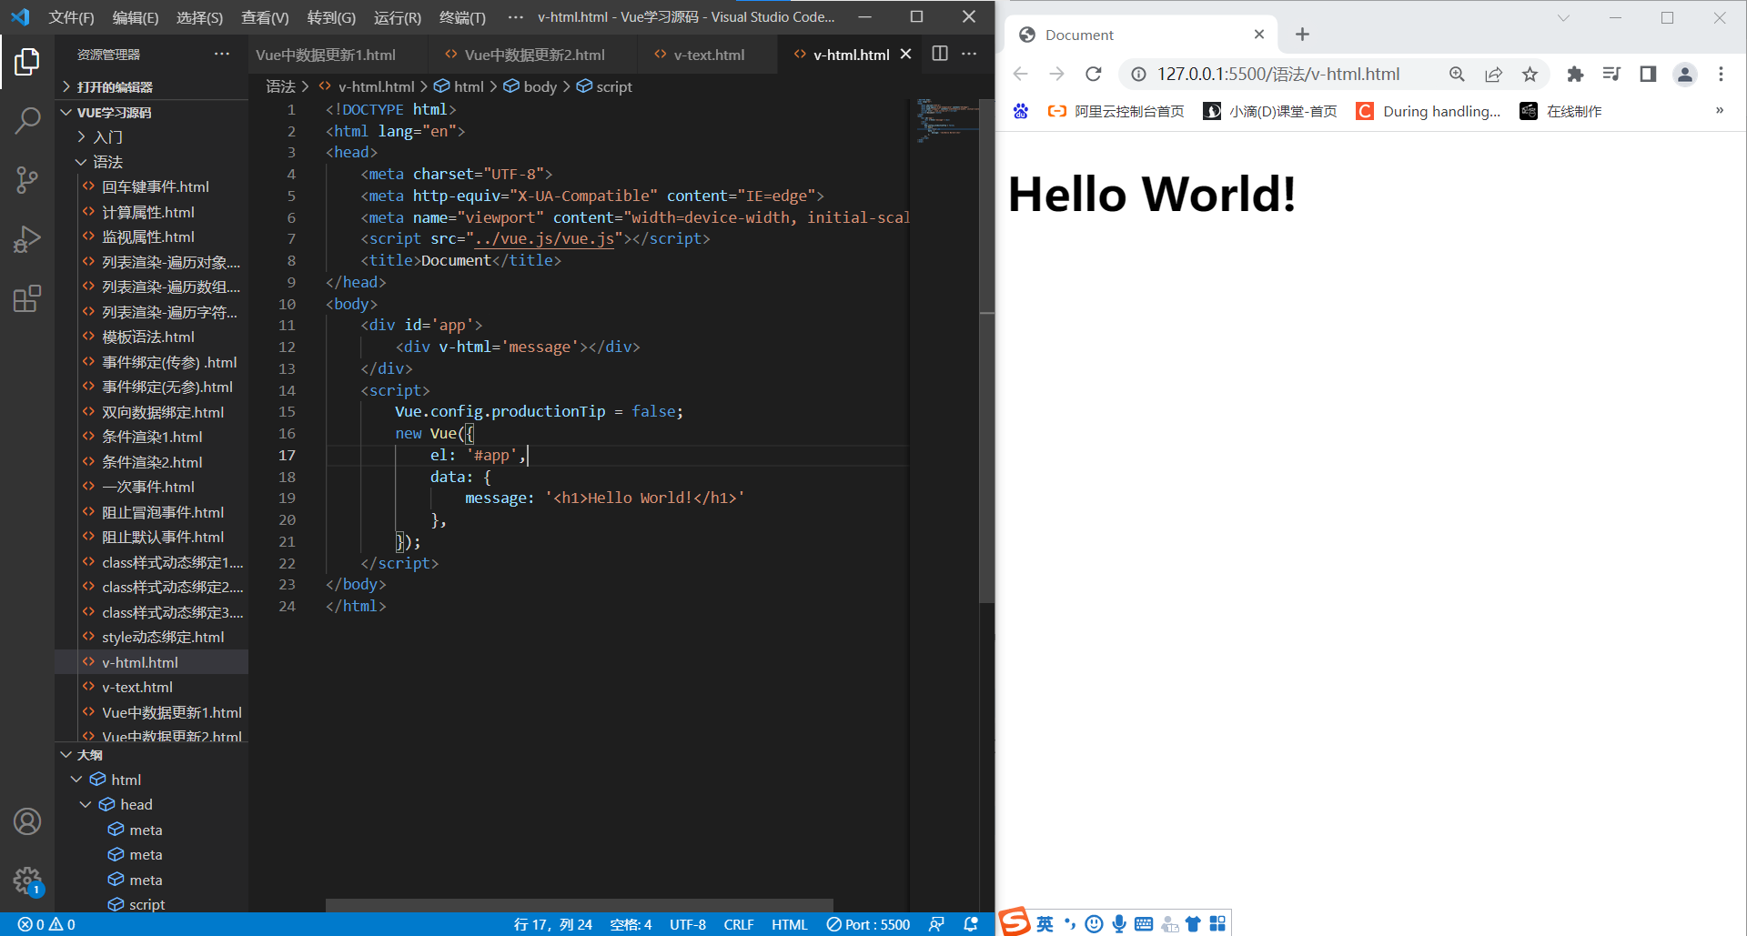Split the editor to the right

coord(940,54)
